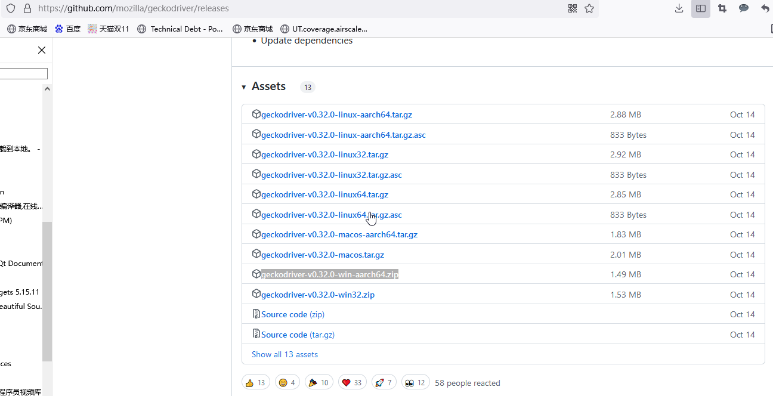The image size is (773, 396).
Task: Open site security padlock info
Action: click(x=27, y=8)
